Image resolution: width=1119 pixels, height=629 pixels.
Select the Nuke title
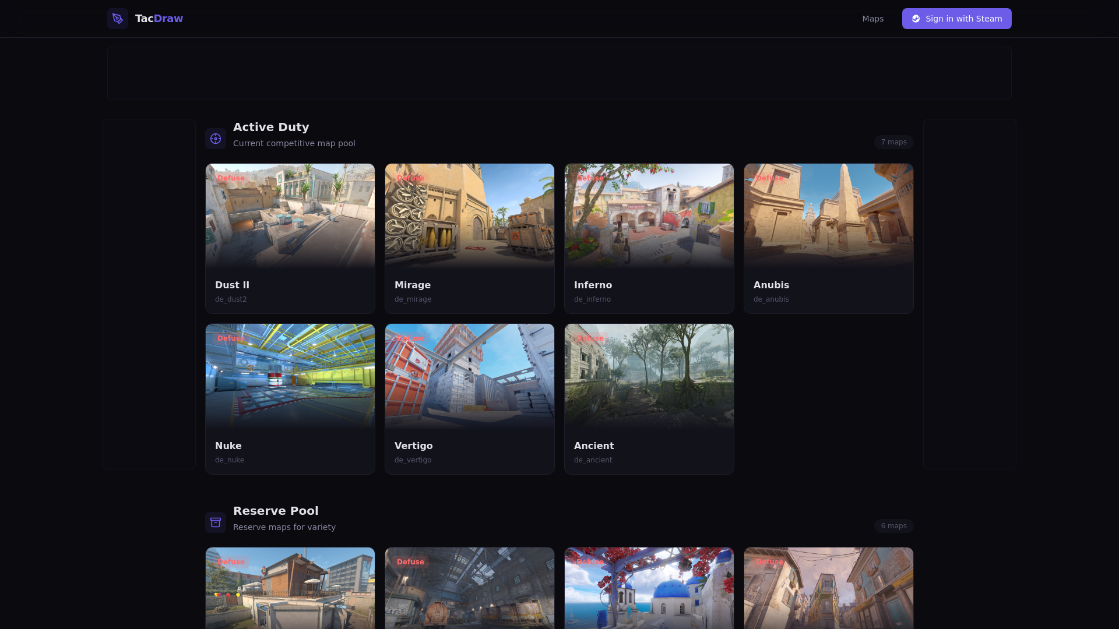[228, 446]
